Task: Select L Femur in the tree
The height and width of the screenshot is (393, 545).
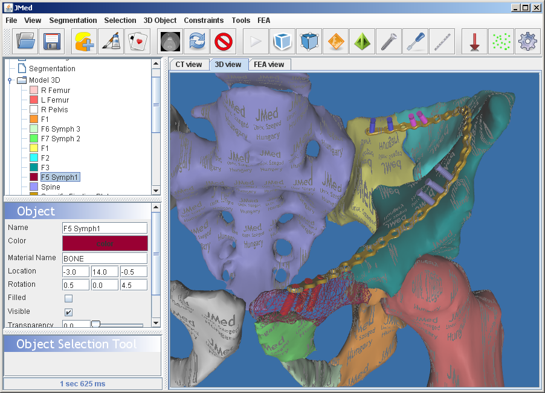Action: [55, 100]
